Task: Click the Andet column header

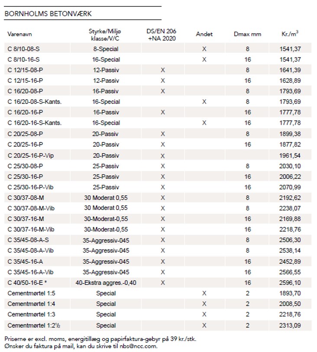Action: pyautogui.click(x=204, y=34)
